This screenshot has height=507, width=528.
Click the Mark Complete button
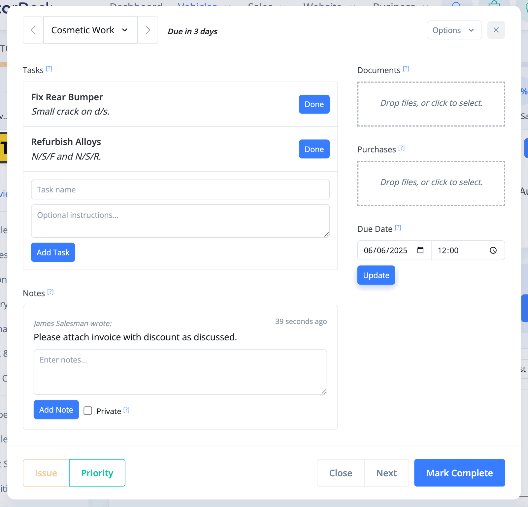459,473
